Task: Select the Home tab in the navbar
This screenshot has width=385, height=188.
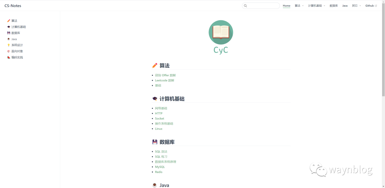Action: point(287,6)
